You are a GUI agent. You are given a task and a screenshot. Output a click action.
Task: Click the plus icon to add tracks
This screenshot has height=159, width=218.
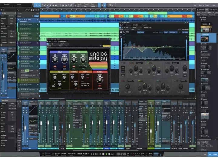tap(38, 10)
